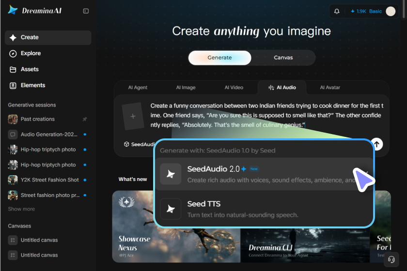407x271 pixels.
Task: Switch to the AI Video tab
Action: (x=234, y=88)
